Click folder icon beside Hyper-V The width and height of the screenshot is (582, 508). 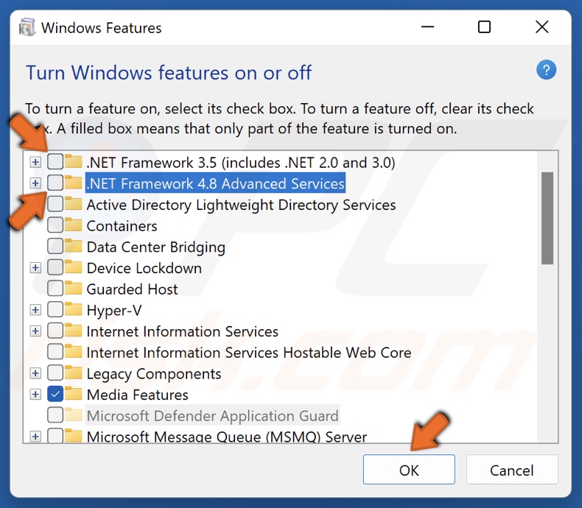pyautogui.click(x=73, y=309)
